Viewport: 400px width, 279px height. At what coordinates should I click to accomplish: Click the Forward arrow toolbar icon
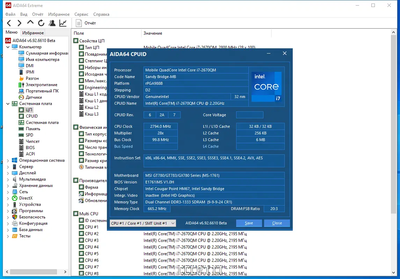(20, 23)
